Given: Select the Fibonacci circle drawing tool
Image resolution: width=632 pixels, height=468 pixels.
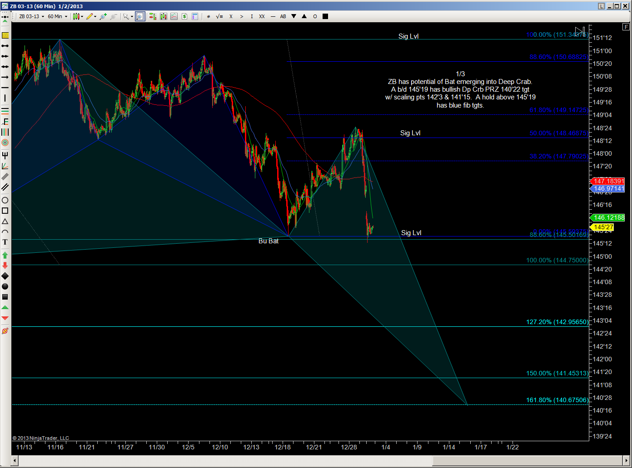Looking at the screenshot, I should pos(5,143).
